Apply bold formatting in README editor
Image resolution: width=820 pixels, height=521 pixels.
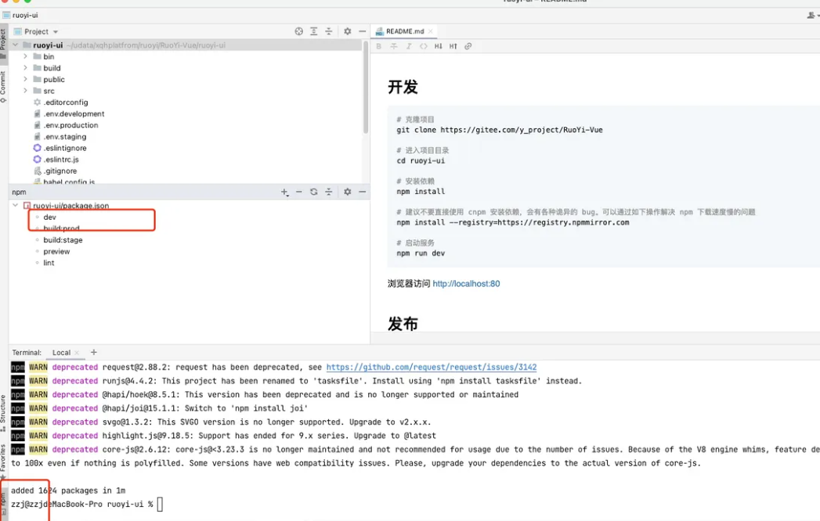click(x=378, y=46)
